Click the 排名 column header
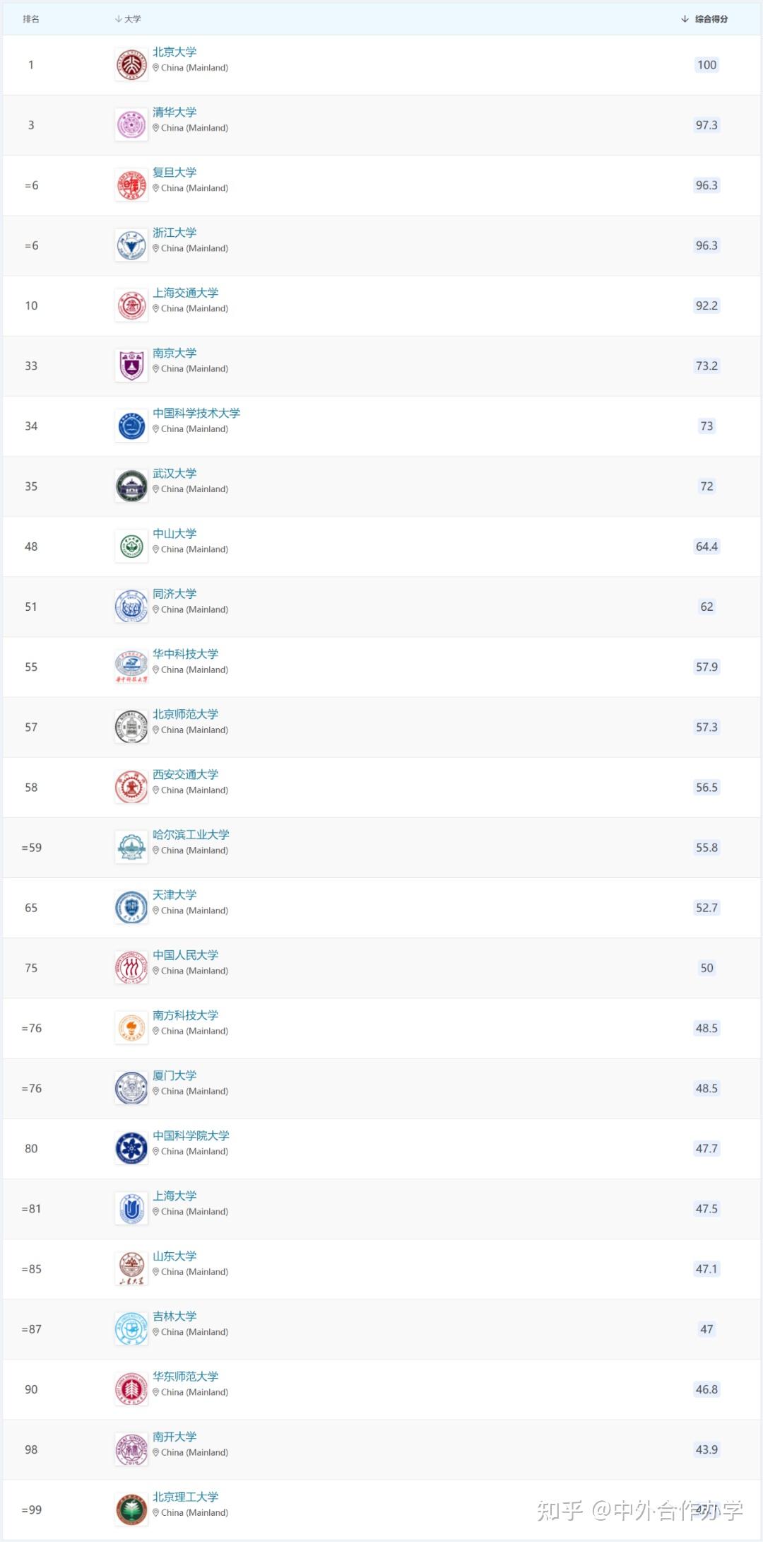Screen dimensions: 763x1542 click(x=31, y=19)
